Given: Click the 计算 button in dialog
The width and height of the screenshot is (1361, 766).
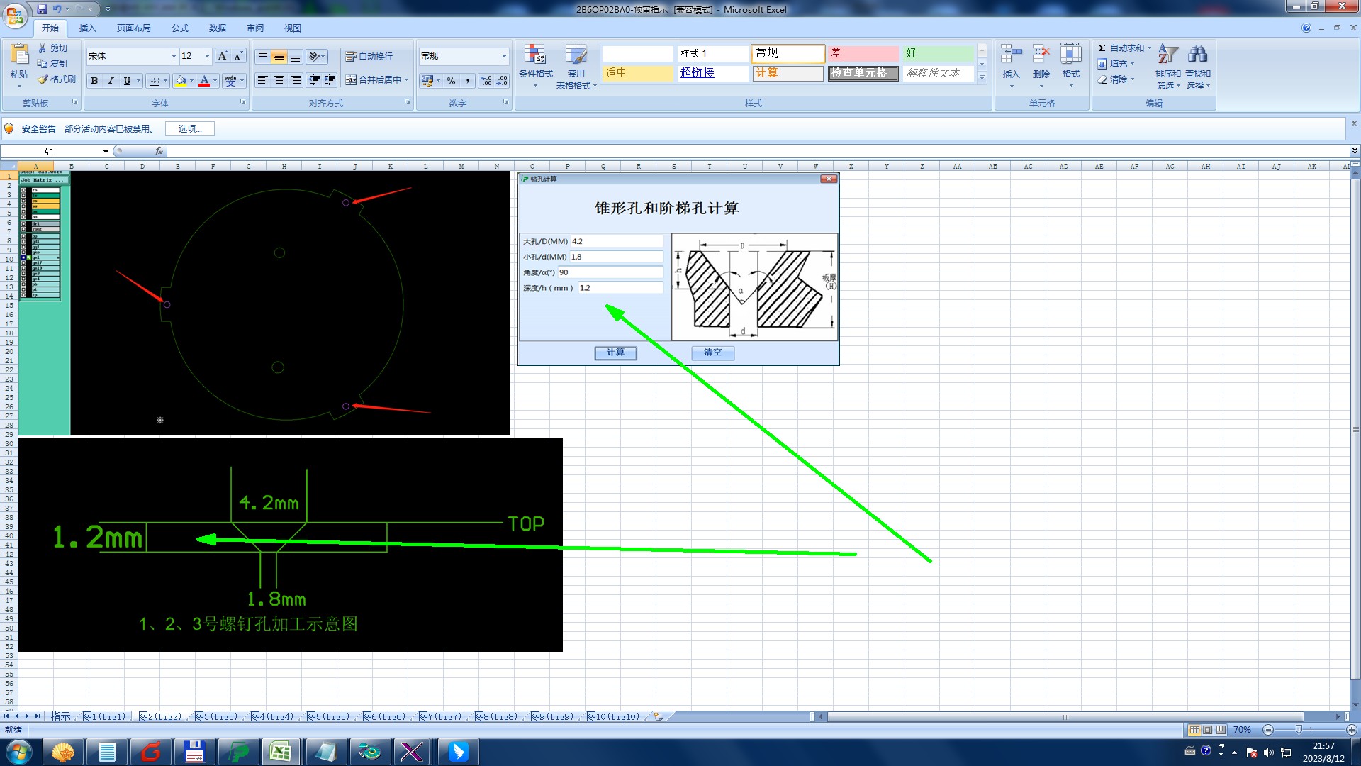Looking at the screenshot, I should pyautogui.click(x=615, y=353).
